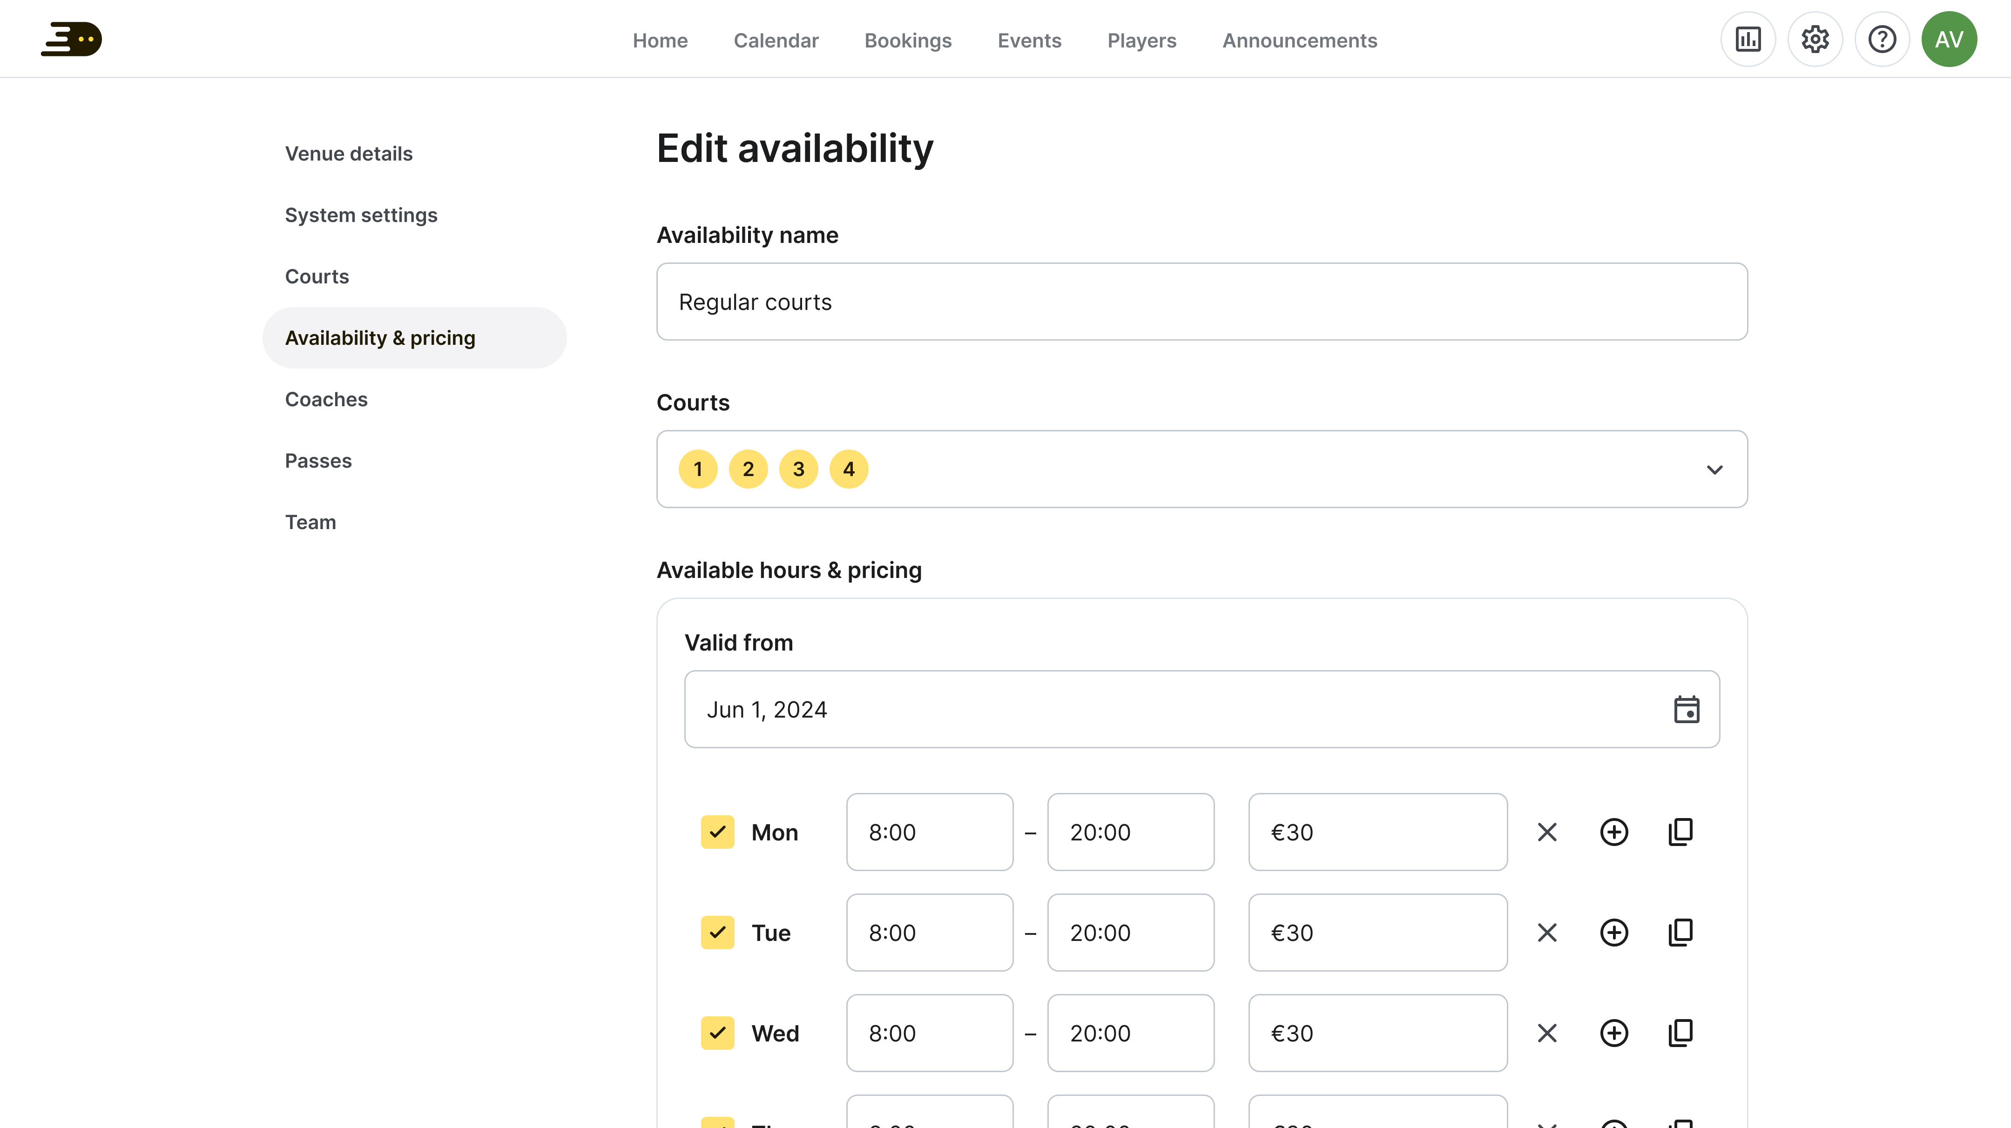The width and height of the screenshot is (2011, 1128).
Task: Open the AV user avatar button
Action: tap(1949, 39)
